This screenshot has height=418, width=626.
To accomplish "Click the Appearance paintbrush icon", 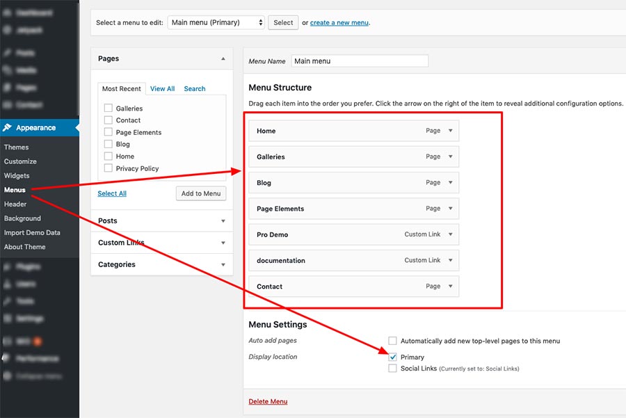I will click(x=7, y=128).
